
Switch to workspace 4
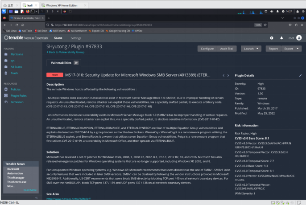(58, 12)
